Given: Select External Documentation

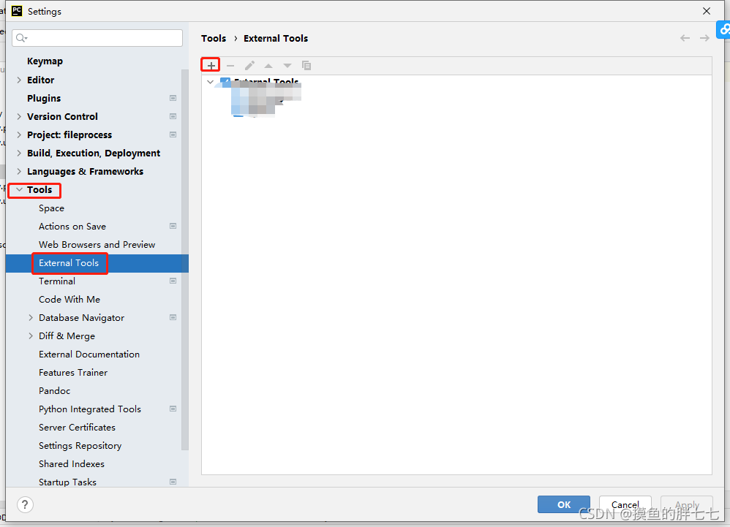Looking at the screenshot, I should click(x=89, y=355).
